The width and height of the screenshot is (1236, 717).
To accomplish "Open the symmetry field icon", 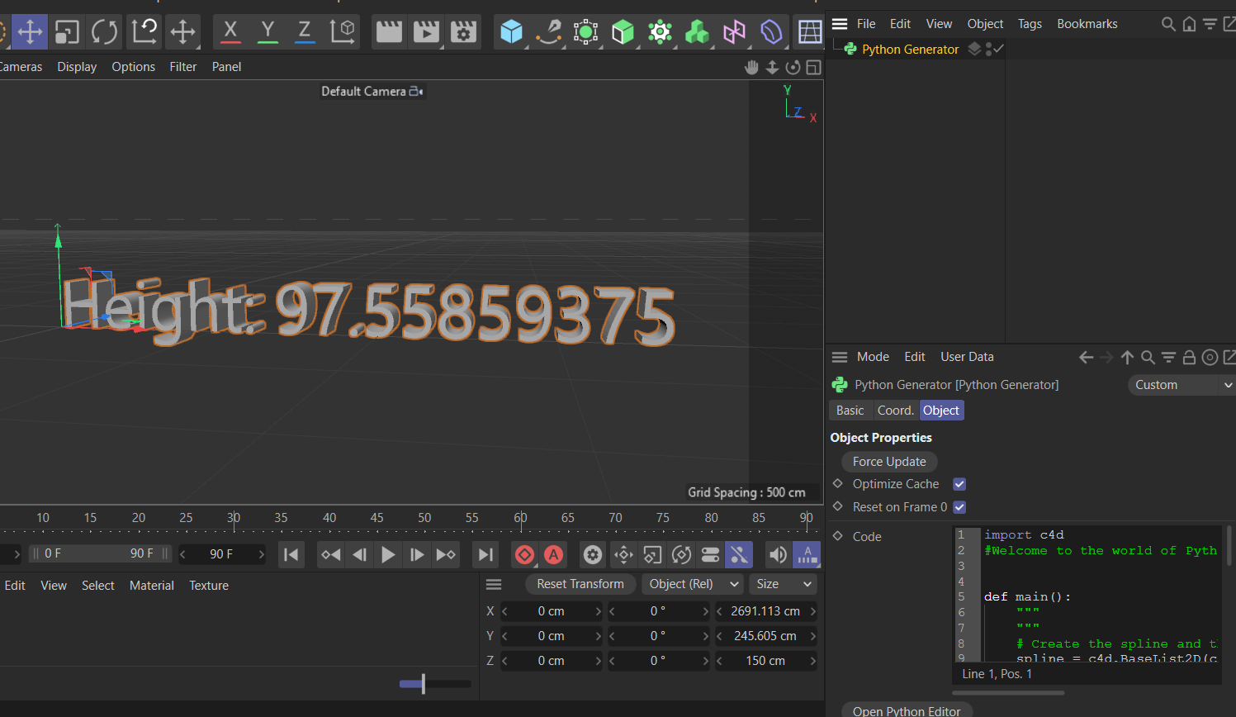I will (x=734, y=32).
